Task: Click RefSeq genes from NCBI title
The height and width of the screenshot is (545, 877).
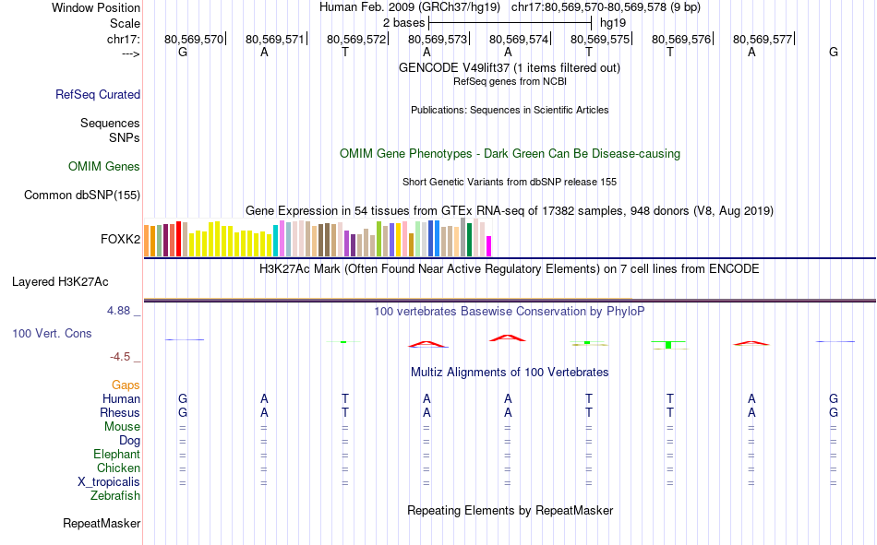Action: pyautogui.click(x=510, y=81)
